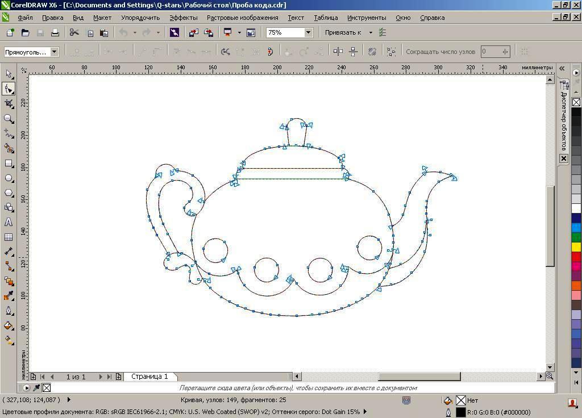This screenshot has height=418, width=582.
Task: Open the Файл menu
Action: click(x=25, y=18)
